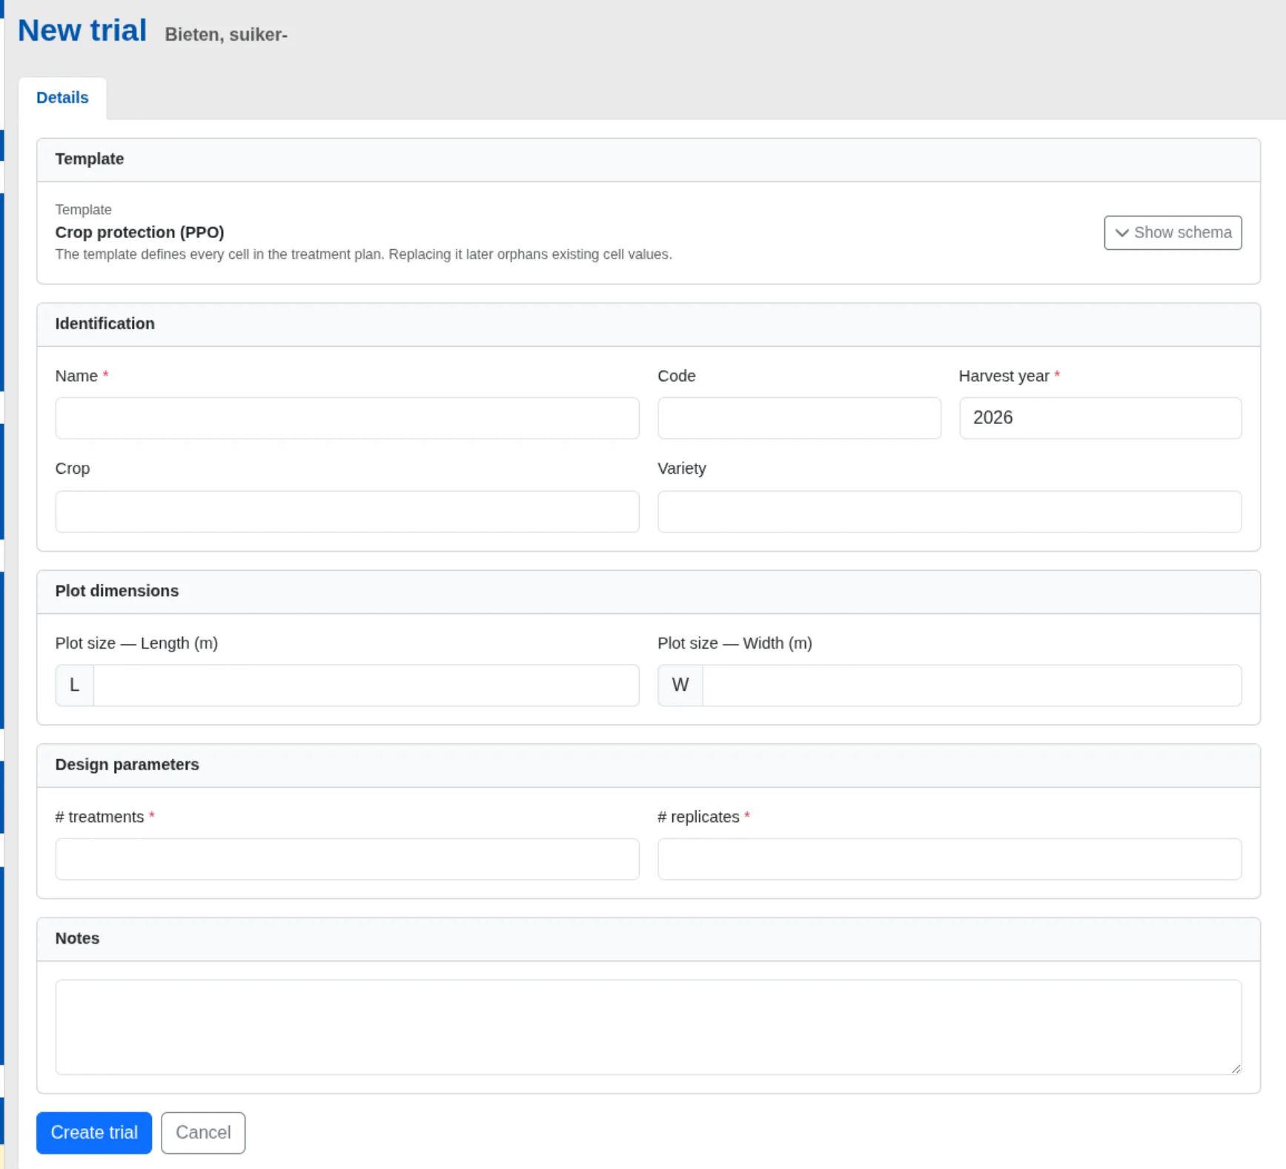Click the Create trial button
The image size is (1286, 1169).
pos(93,1133)
